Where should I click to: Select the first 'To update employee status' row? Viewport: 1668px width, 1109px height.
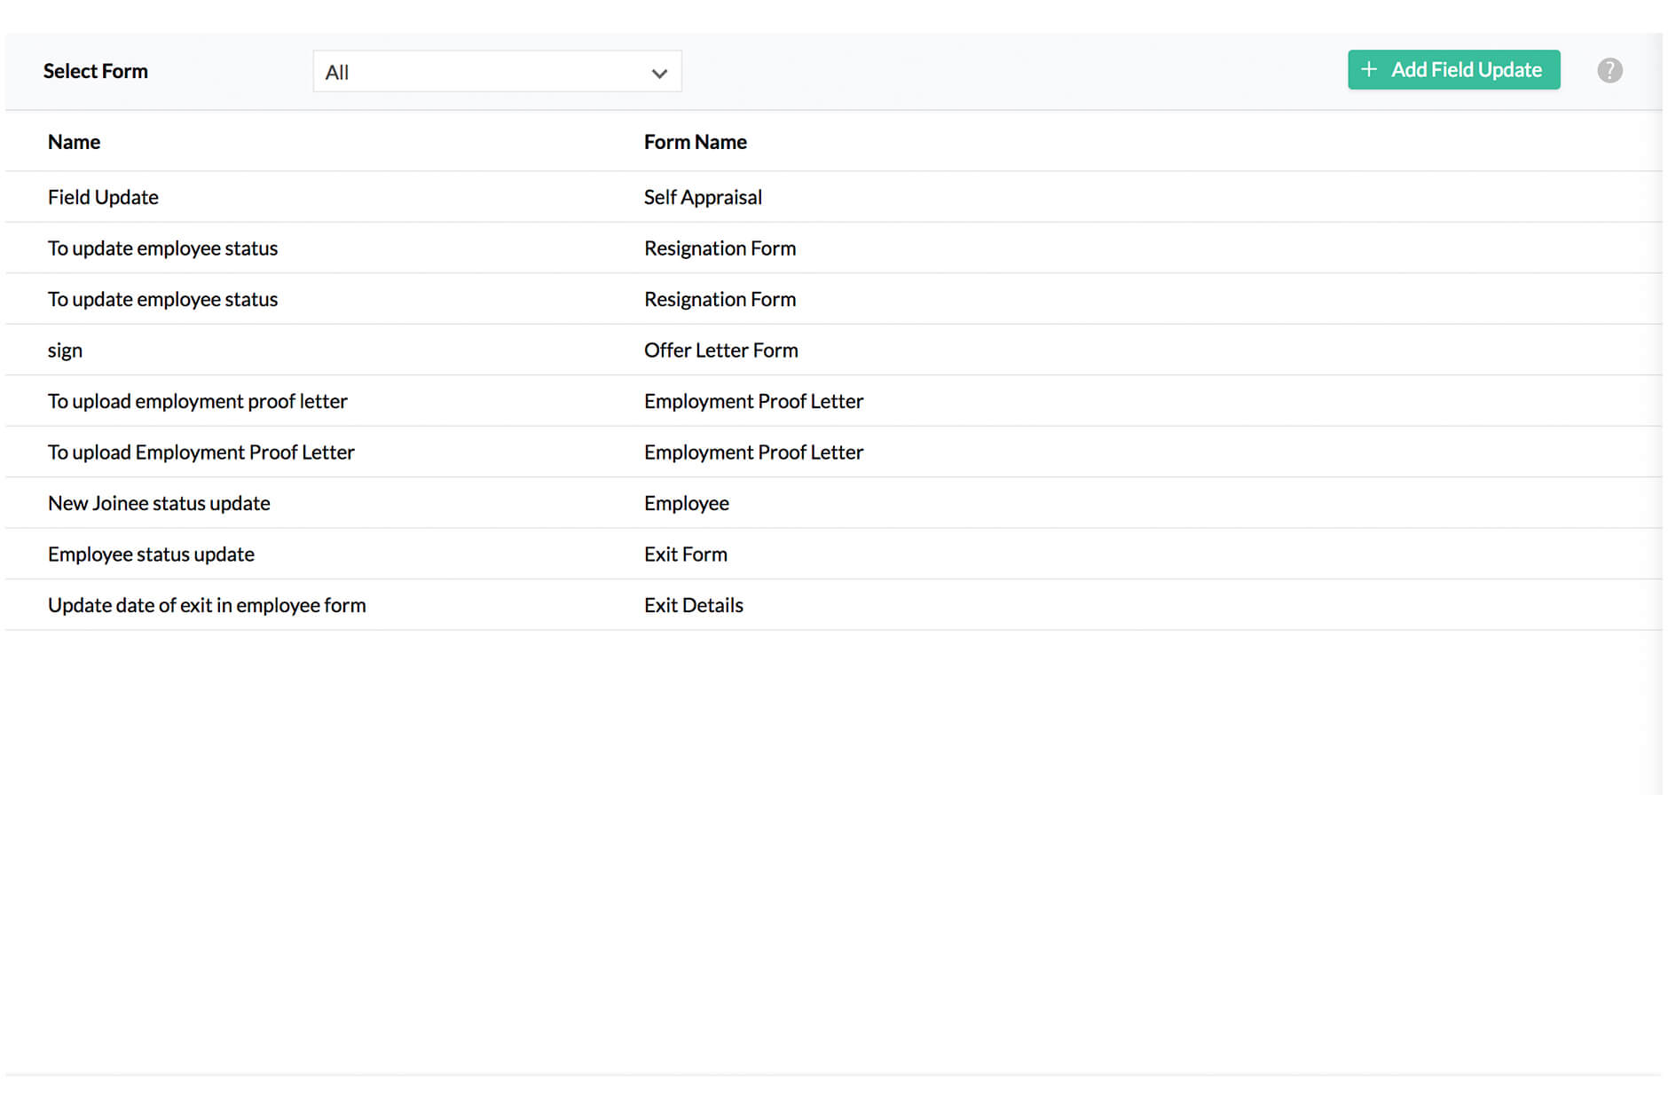(162, 248)
